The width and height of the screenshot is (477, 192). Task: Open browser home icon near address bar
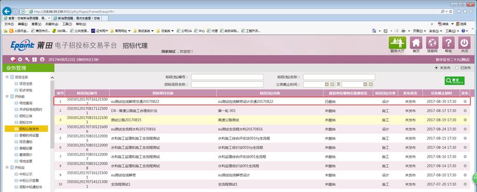(459, 11)
